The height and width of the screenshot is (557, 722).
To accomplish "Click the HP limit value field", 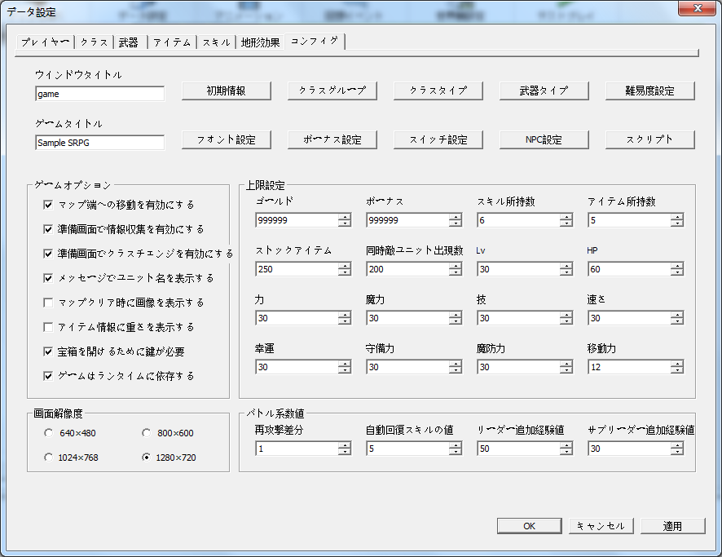I will (629, 269).
